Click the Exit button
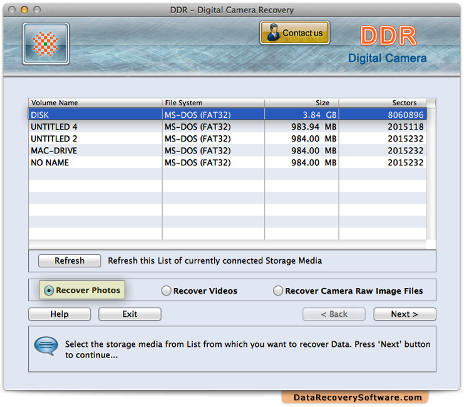Screen dimensions: 464x407 point(130,314)
